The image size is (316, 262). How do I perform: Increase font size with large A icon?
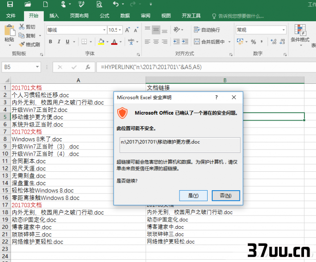[x=127, y=30]
